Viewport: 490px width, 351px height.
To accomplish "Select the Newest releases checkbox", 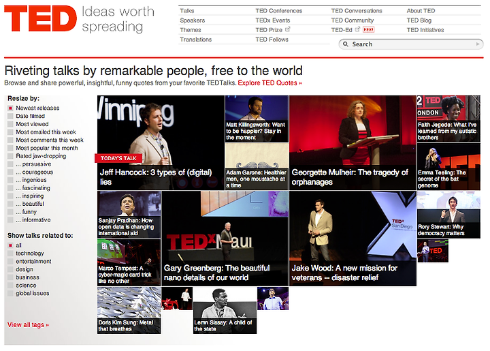I will [x=10, y=108].
